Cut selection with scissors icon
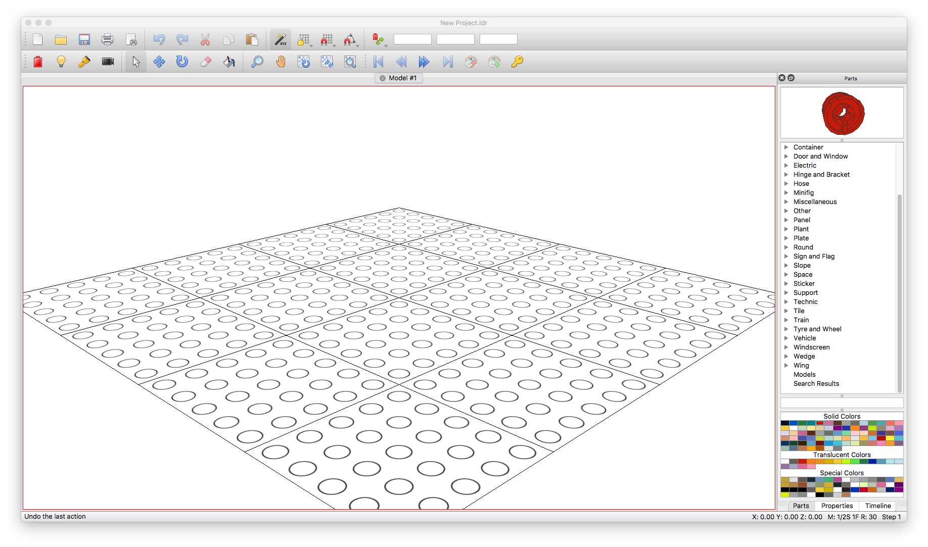The height and width of the screenshot is (547, 928). point(205,39)
